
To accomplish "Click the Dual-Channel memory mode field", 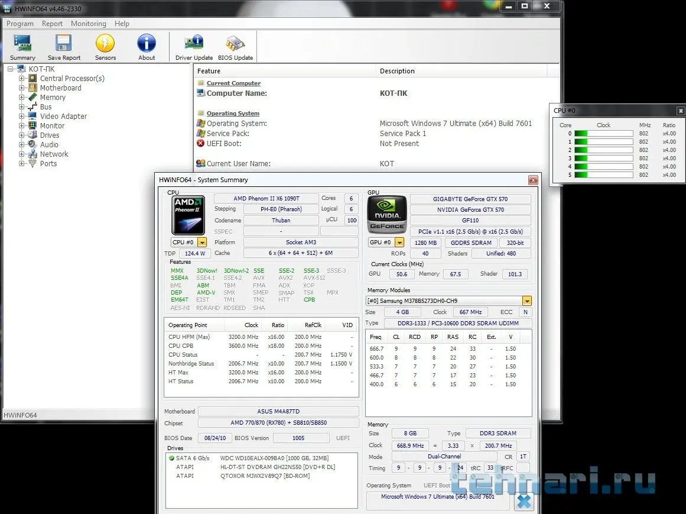I will tap(444, 456).
